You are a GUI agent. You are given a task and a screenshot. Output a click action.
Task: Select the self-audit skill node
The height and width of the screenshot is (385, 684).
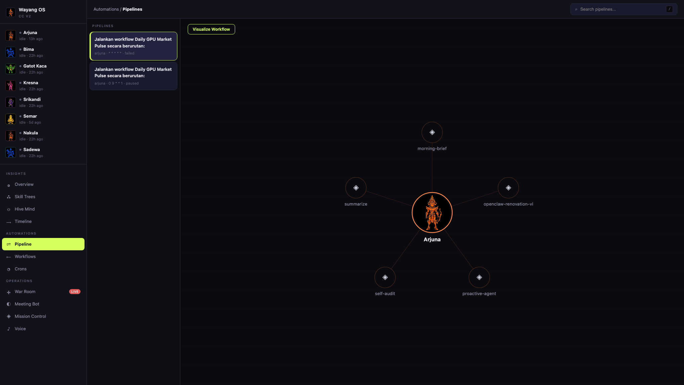pos(385,277)
